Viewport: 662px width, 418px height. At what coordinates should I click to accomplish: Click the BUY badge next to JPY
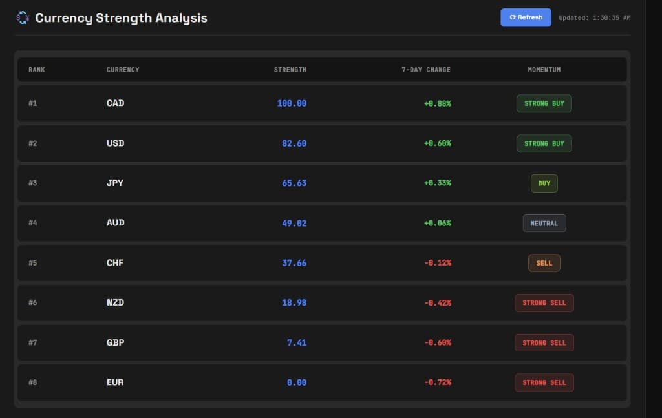click(x=544, y=183)
